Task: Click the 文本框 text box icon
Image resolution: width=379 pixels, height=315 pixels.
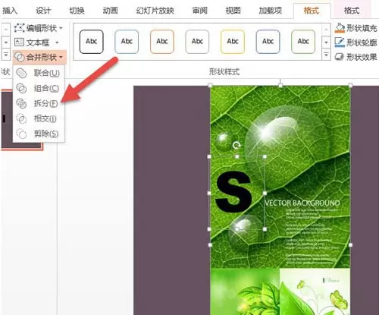Action: point(19,43)
